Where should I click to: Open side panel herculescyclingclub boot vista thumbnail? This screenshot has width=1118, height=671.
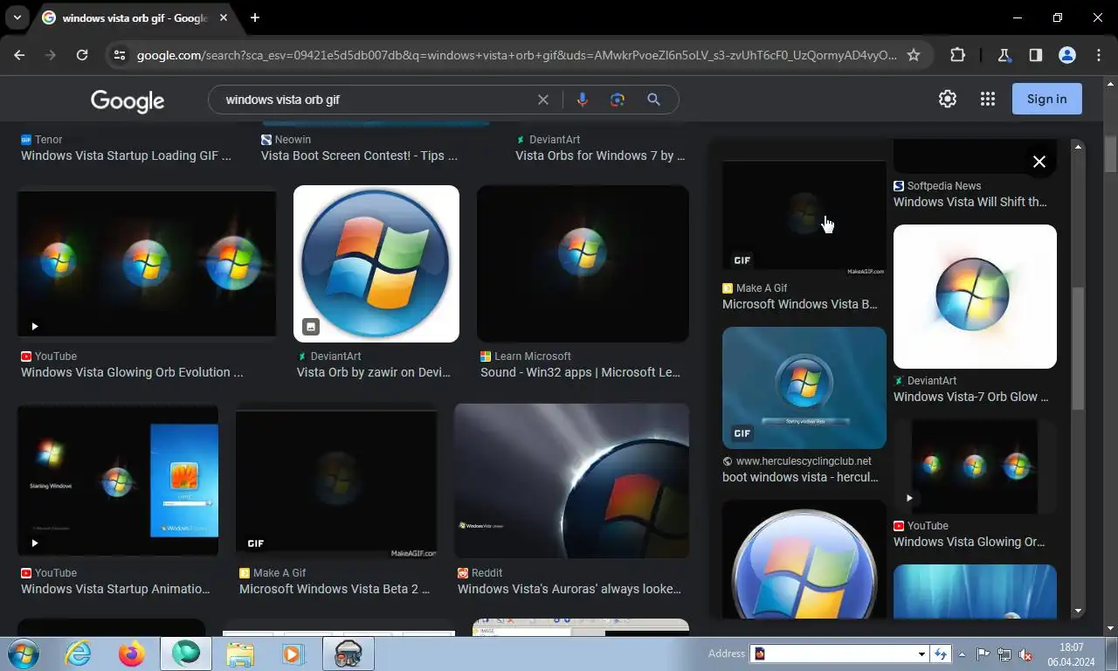pos(804,388)
